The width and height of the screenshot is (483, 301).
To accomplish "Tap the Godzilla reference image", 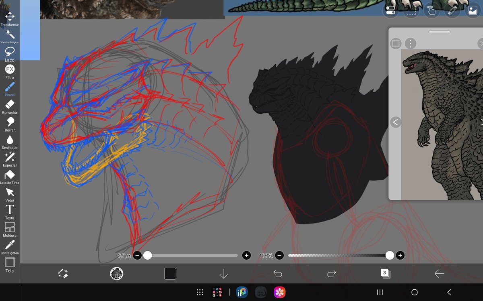I will [x=442, y=124].
